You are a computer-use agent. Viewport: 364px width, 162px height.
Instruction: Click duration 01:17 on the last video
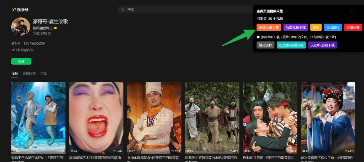[306, 151]
